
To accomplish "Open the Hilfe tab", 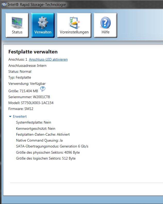I will pyautogui.click(x=105, y=25).
